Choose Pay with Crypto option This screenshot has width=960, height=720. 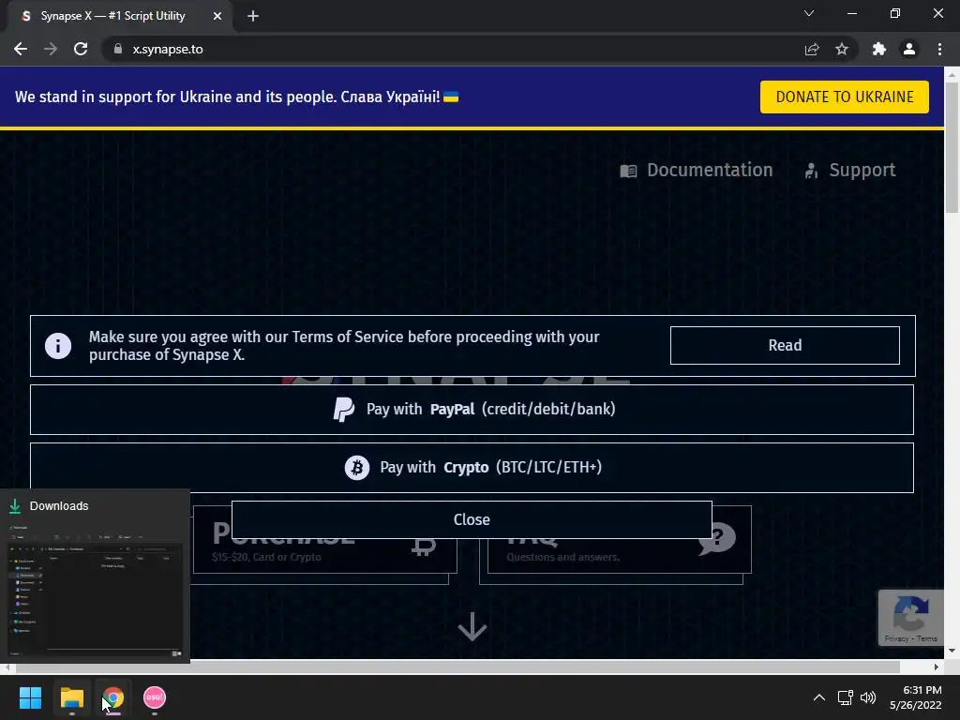point(472,468)
